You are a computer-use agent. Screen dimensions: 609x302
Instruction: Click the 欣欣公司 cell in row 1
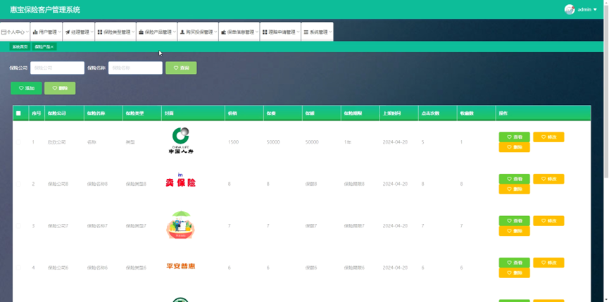pyautogui.click(x=57, y=142)
